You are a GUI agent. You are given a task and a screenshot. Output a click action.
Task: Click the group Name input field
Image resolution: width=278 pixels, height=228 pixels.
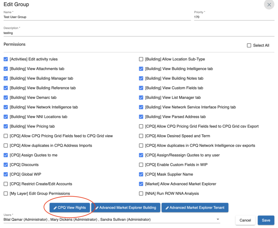(97, 17)
